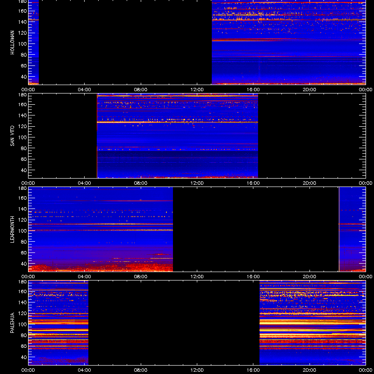This screenshot has width=374, height=374.
Task: Click the LEARMONTH station axis label
Action: click(13, 230)
